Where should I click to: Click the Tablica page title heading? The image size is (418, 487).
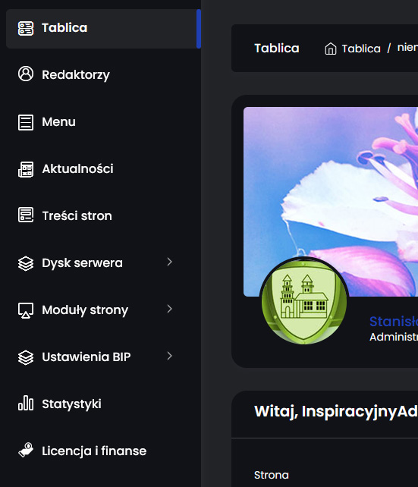point(277,48)
